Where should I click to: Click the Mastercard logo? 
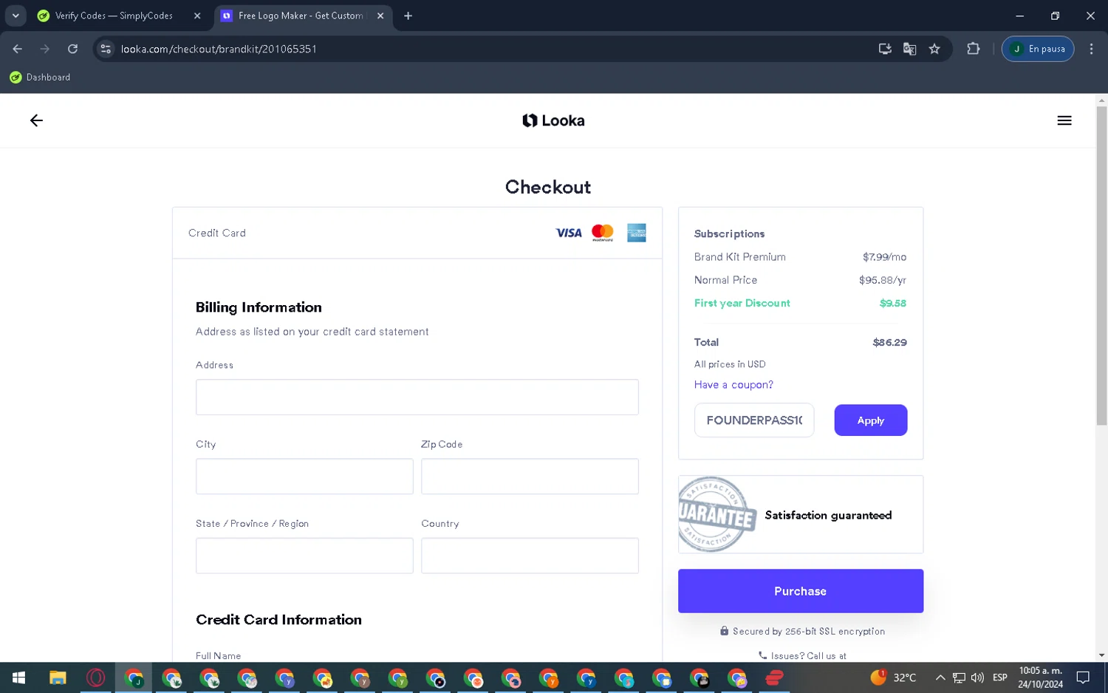coord(603,233)
